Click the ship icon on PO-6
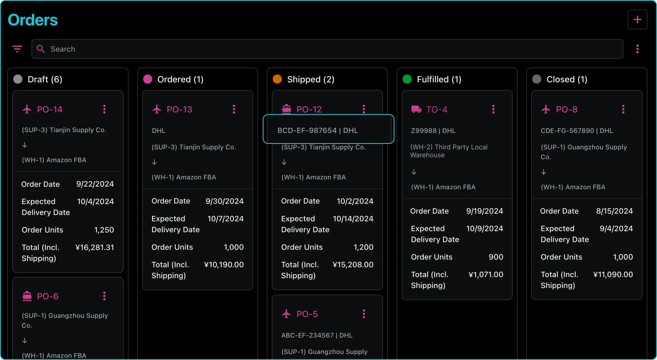 point(27,296)
